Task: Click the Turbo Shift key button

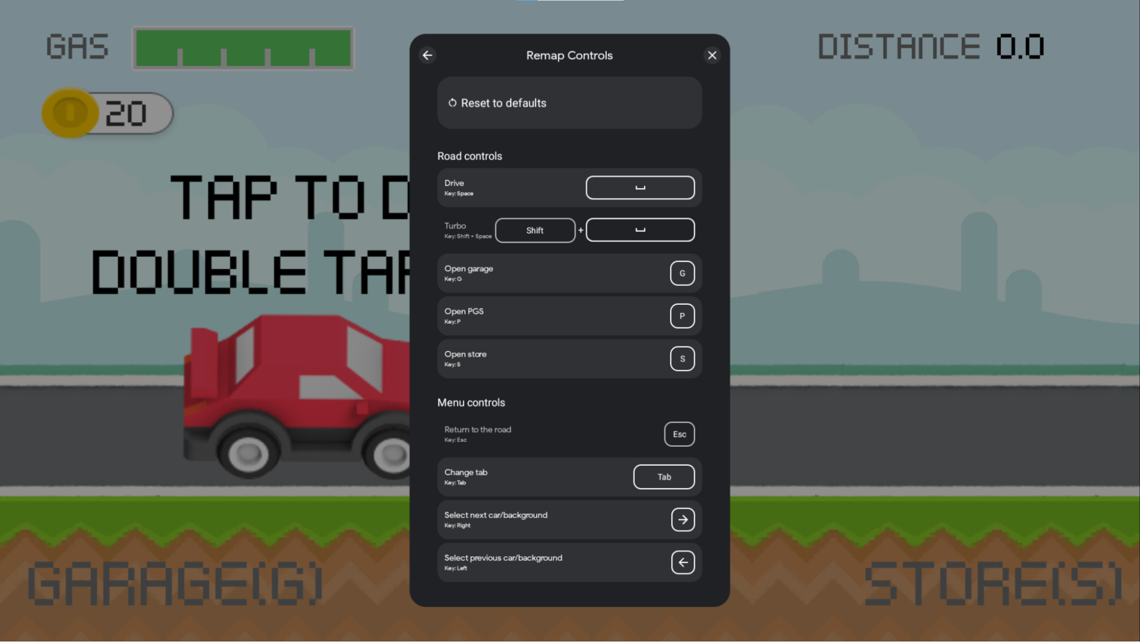Action: pos(535,229)
